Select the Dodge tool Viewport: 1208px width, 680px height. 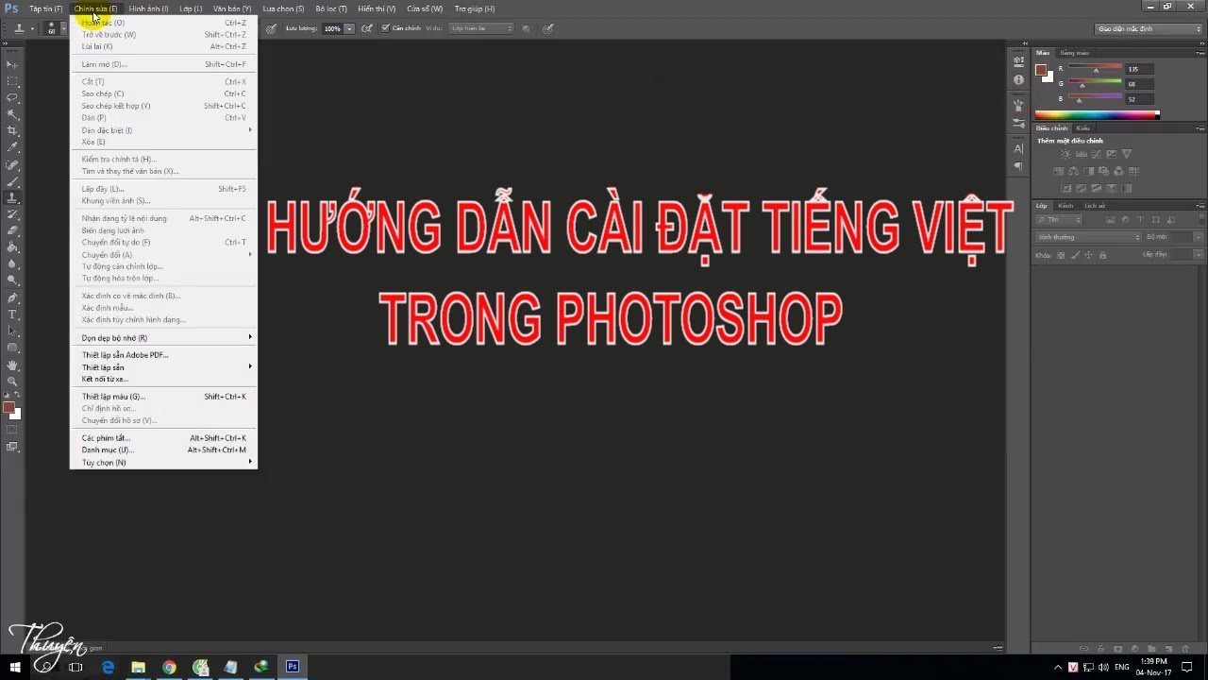13,280
